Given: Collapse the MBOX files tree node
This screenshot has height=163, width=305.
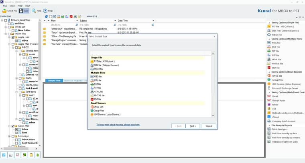Looking at the screenshot, I should [x=6, y=34].
